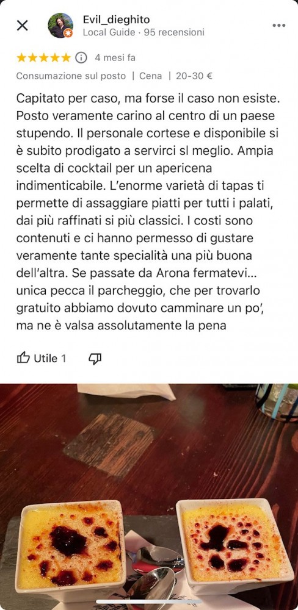Open 'Local Guide · 95 recensioni' details

pyautogui.click(x=144, y=32)
